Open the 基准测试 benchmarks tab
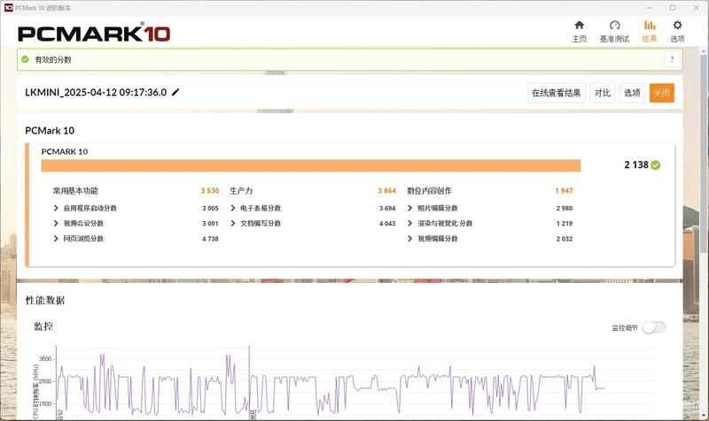This screenshot has width=709, height=421. [614, 32]
